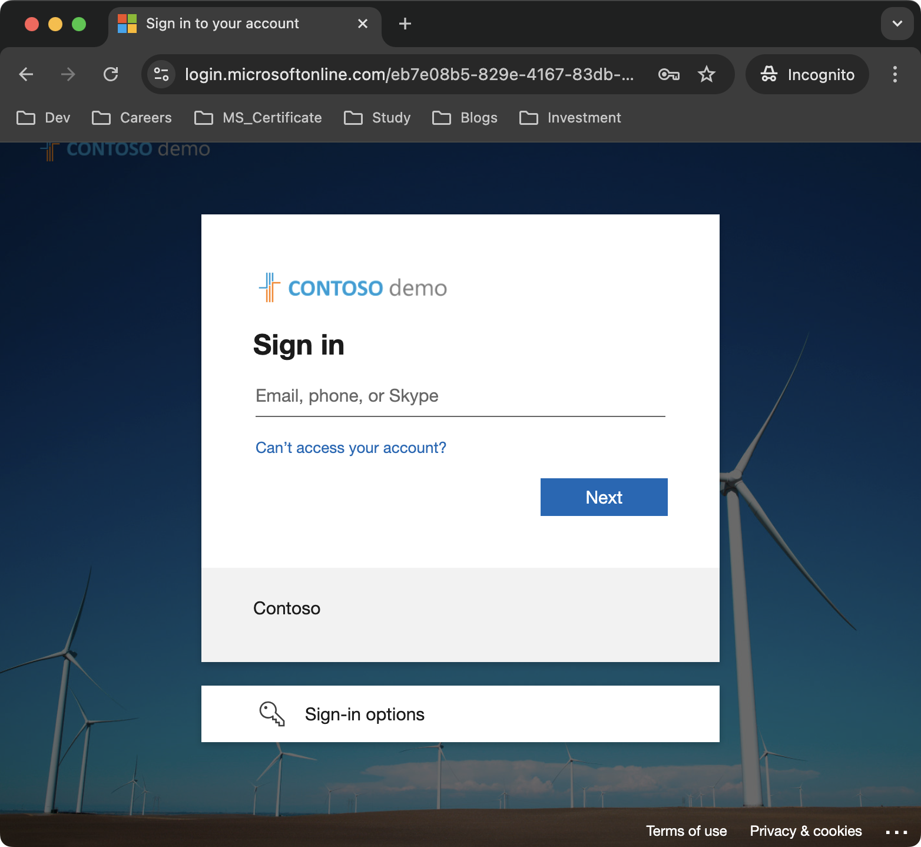Click the Contoso demo logo in sign-in card

click(x=353, y=287)
